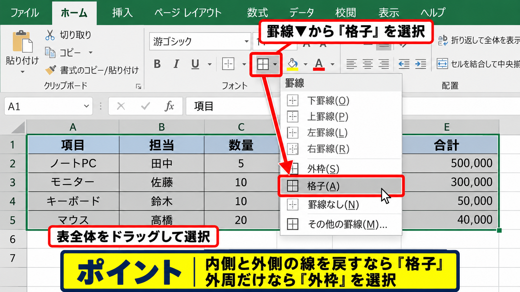Switch to the 校閲 tab
The width and height of the screenshot is (520, 292).
pos(346,13)
